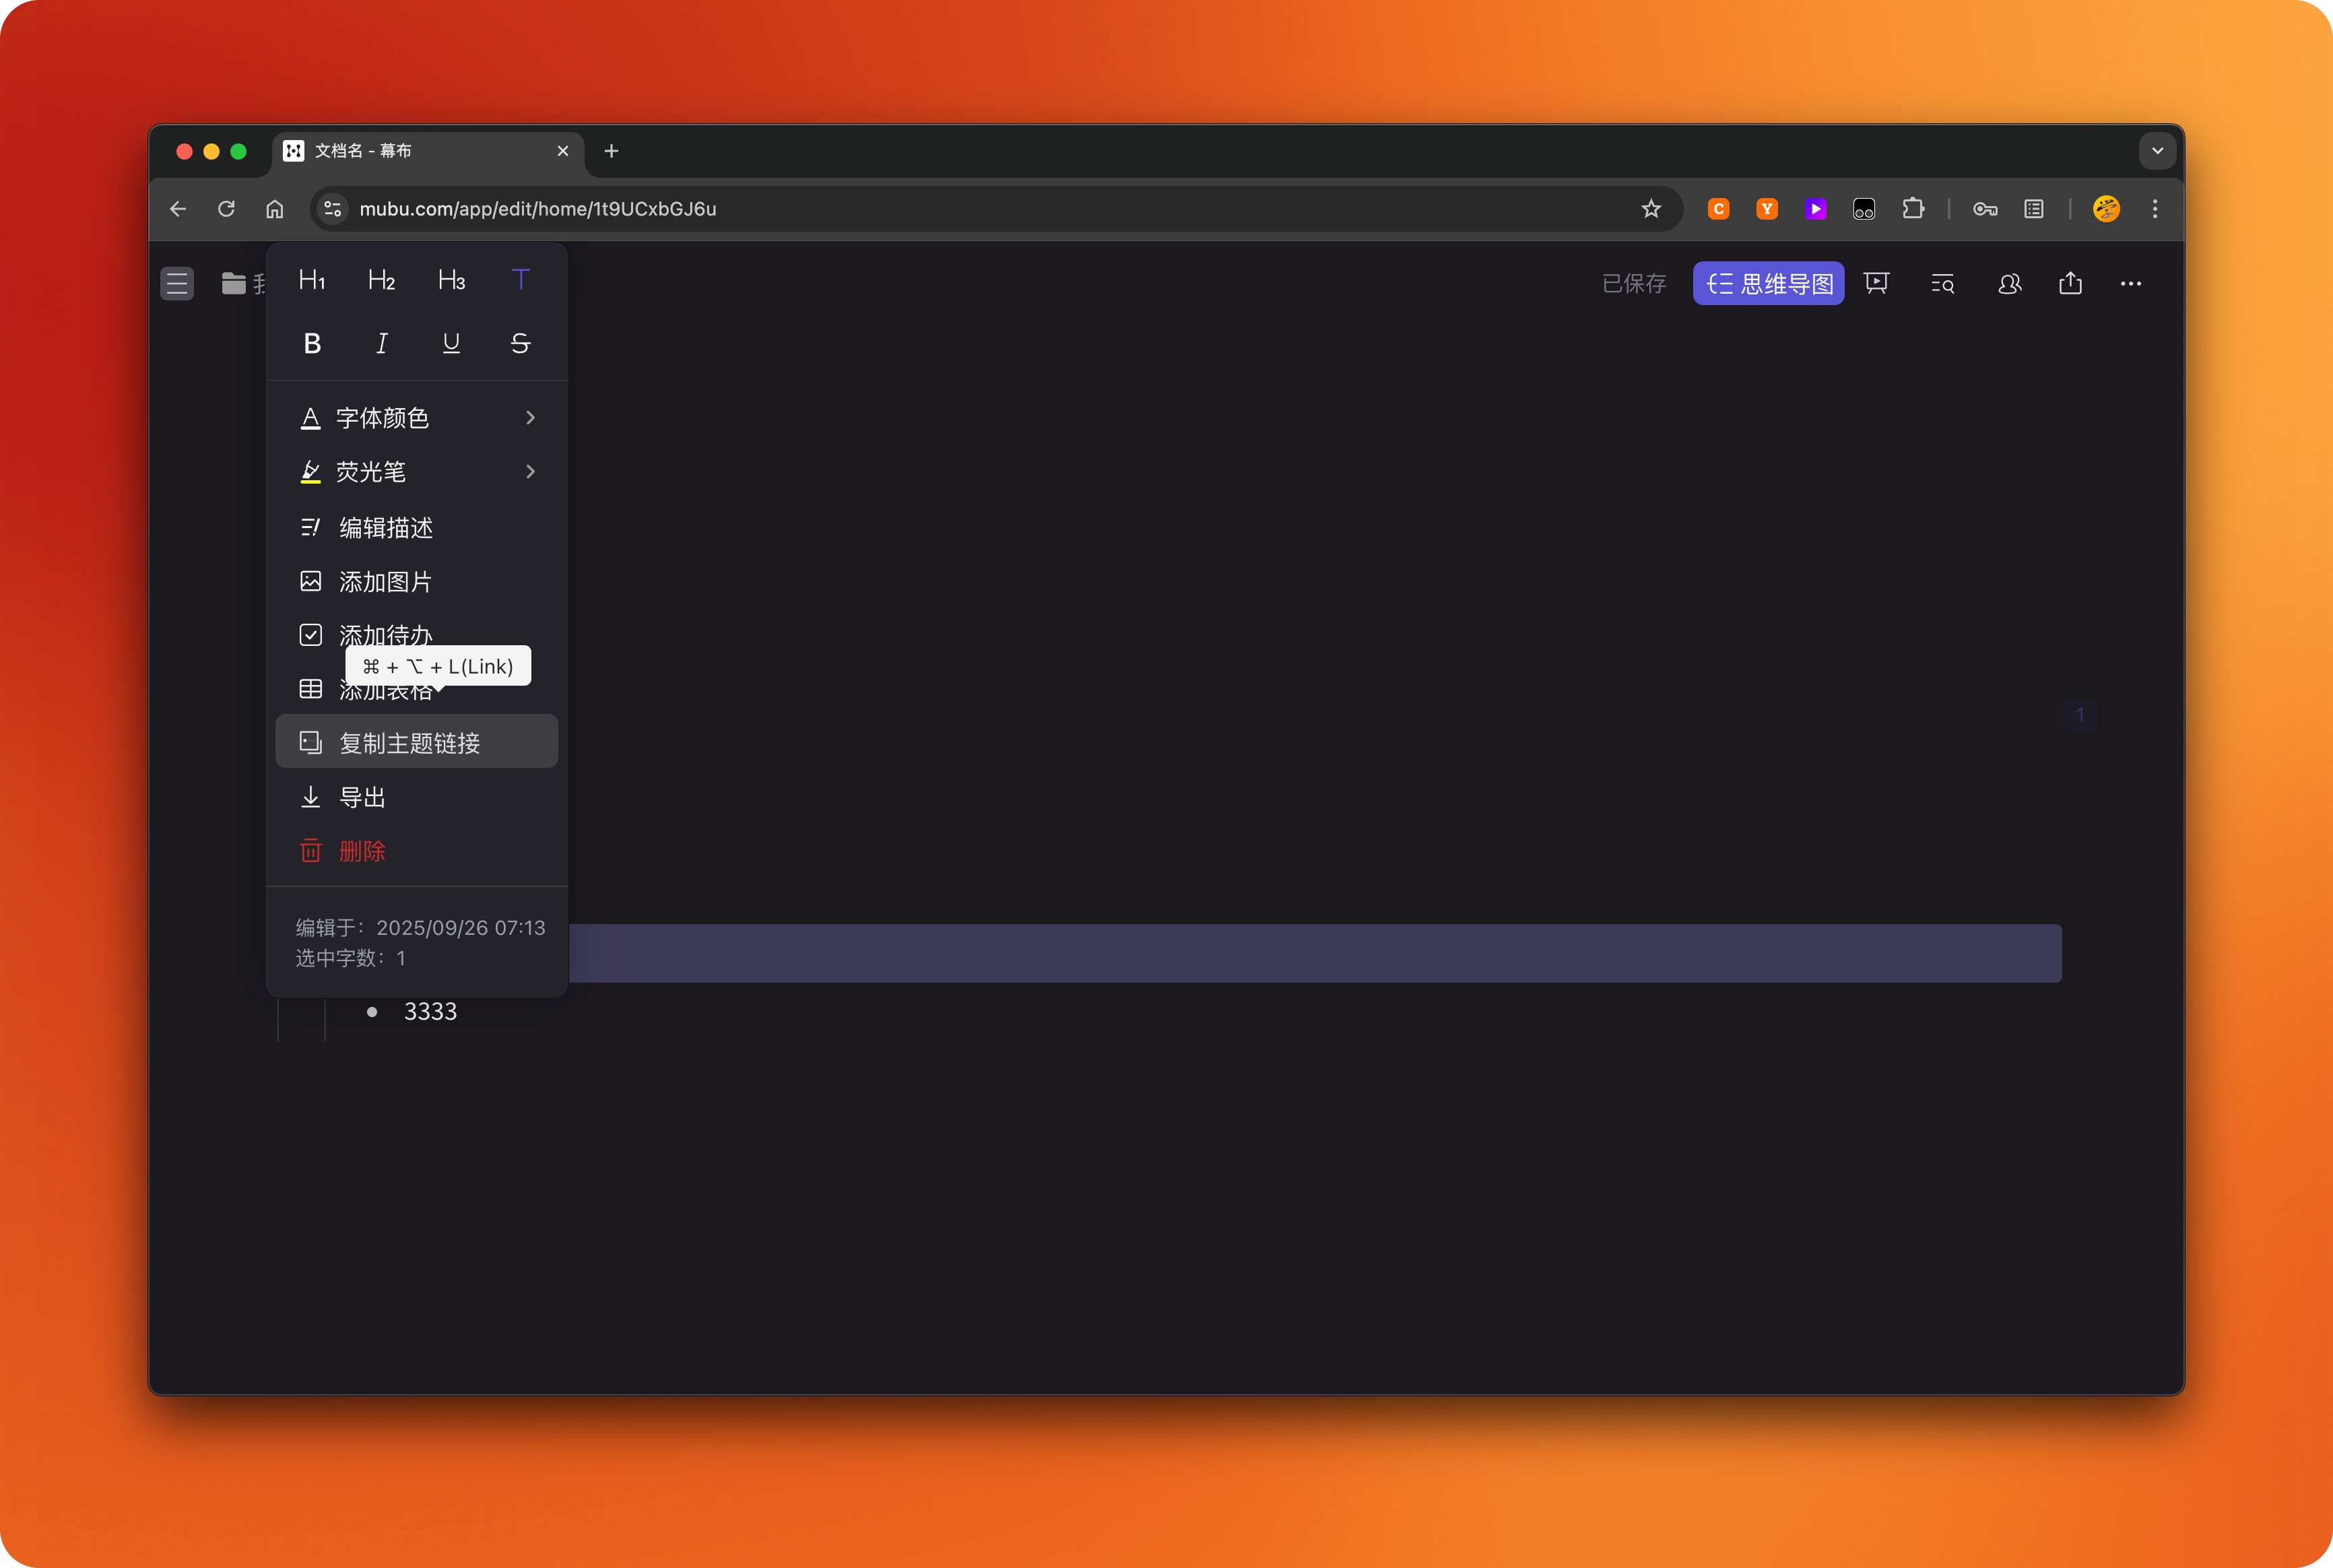Screen dimensions: 2333x1568
Task: Choose 编辑描述 from the menu
Action: [x=417, y=527]
